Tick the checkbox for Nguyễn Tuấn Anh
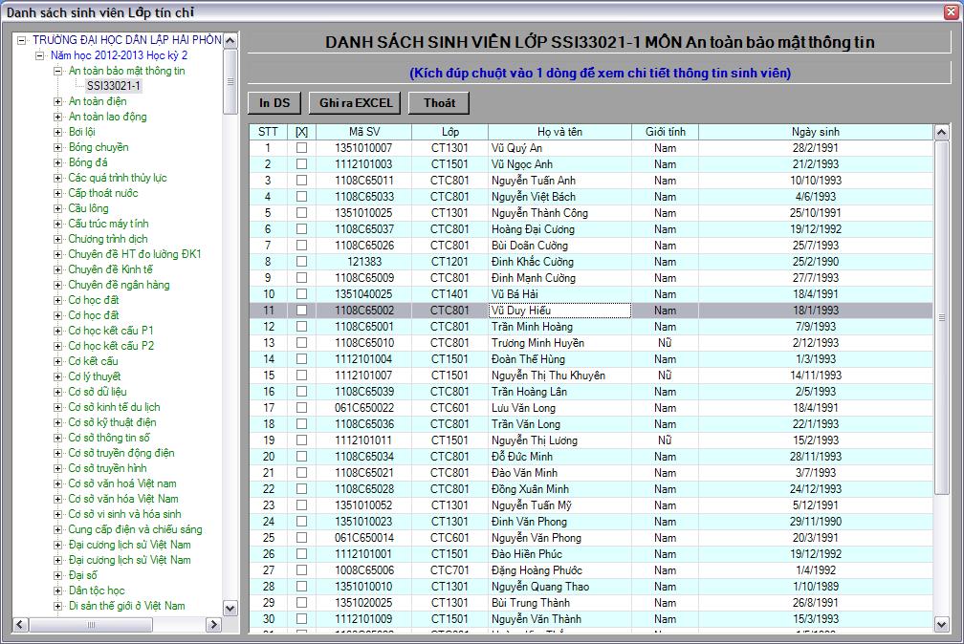This screenshot has width=964, height=644. 301,181
